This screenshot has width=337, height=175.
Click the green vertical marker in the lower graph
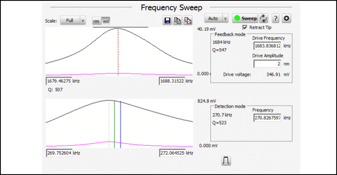114,124
